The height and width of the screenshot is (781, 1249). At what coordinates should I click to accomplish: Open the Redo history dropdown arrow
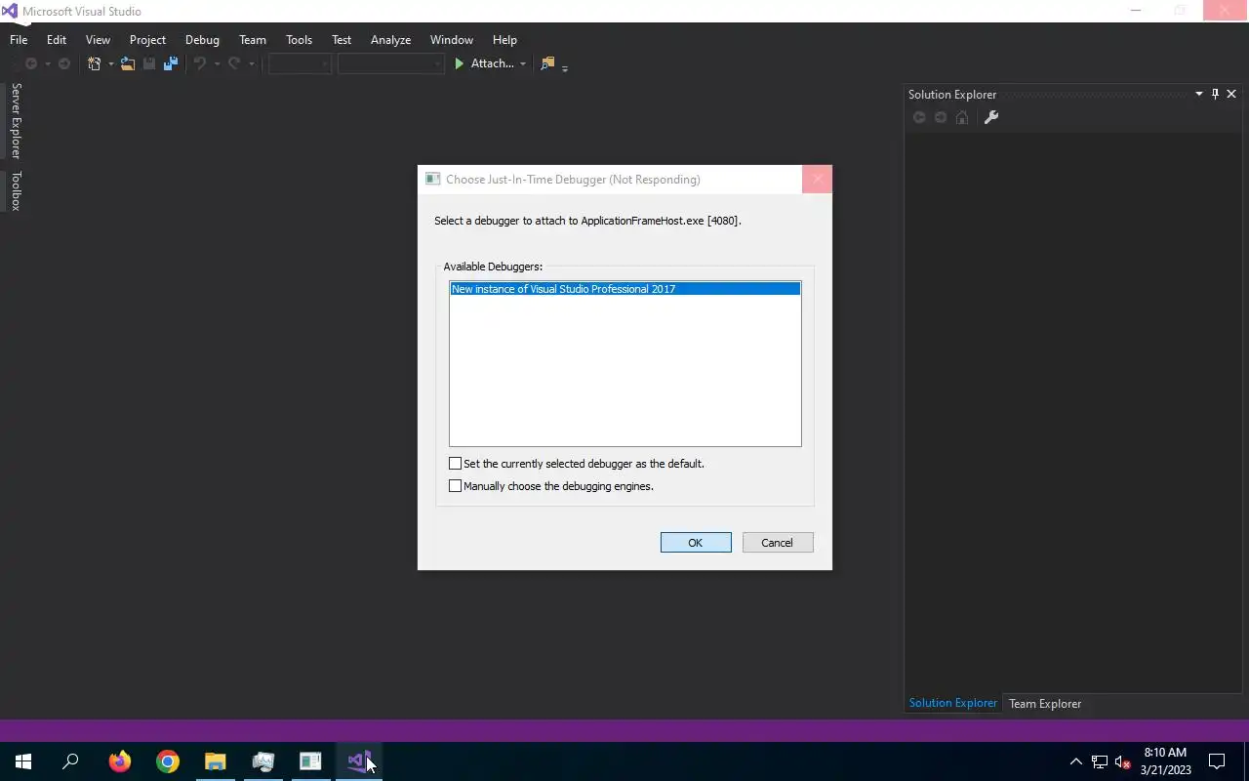(x=251, y=64)
